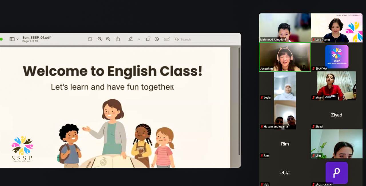Image resolution: width=366 pixels, height=186 pixels.
Task: Zoom in on the PDF page
Action: click(108, 39)
